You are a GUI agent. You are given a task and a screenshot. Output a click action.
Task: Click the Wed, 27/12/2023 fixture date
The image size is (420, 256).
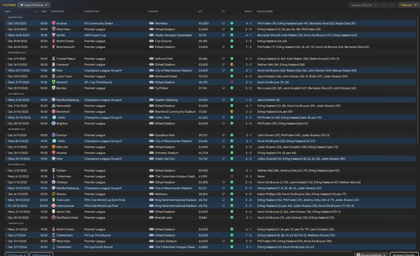pyautogui.click(x=19, y=212)
